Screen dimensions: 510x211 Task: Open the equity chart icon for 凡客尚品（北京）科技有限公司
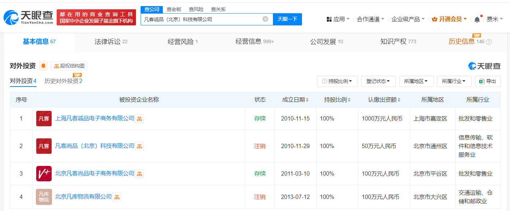tap(140, 146)
